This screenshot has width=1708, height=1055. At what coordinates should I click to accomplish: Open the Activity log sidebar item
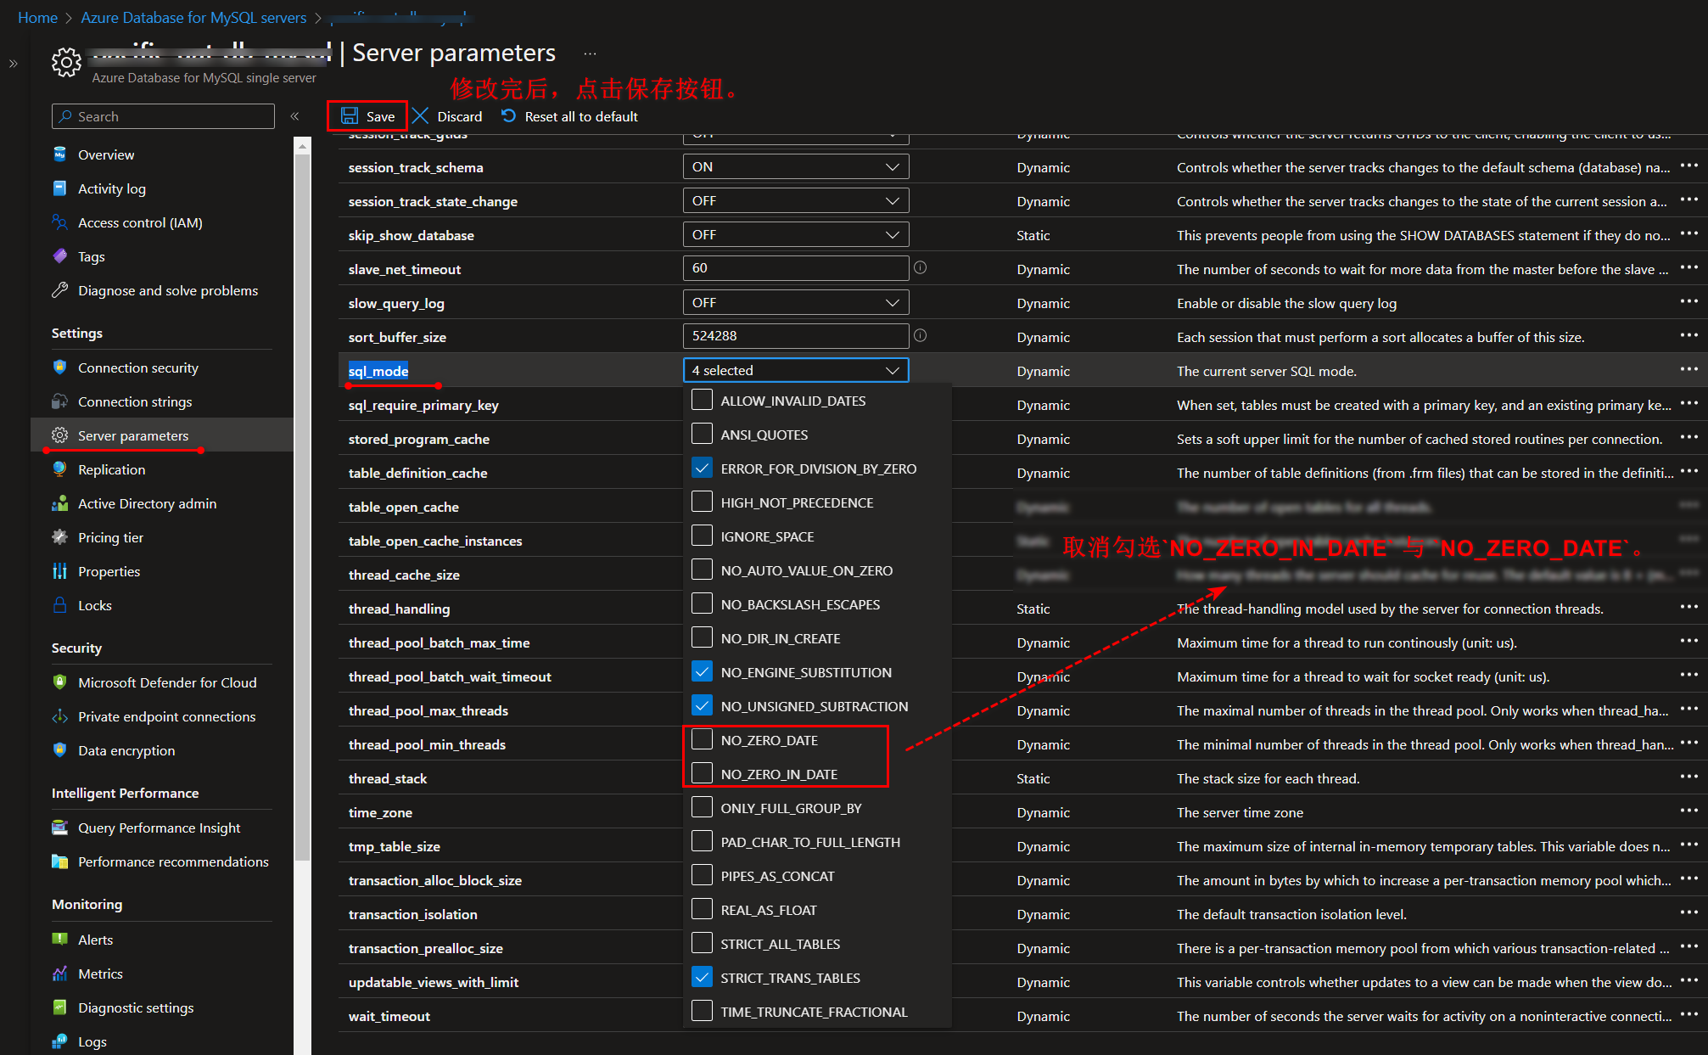click(x=111, y=188)
